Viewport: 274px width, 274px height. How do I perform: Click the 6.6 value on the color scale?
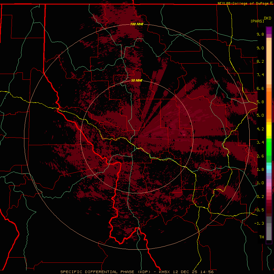click(x=260, y=88)
